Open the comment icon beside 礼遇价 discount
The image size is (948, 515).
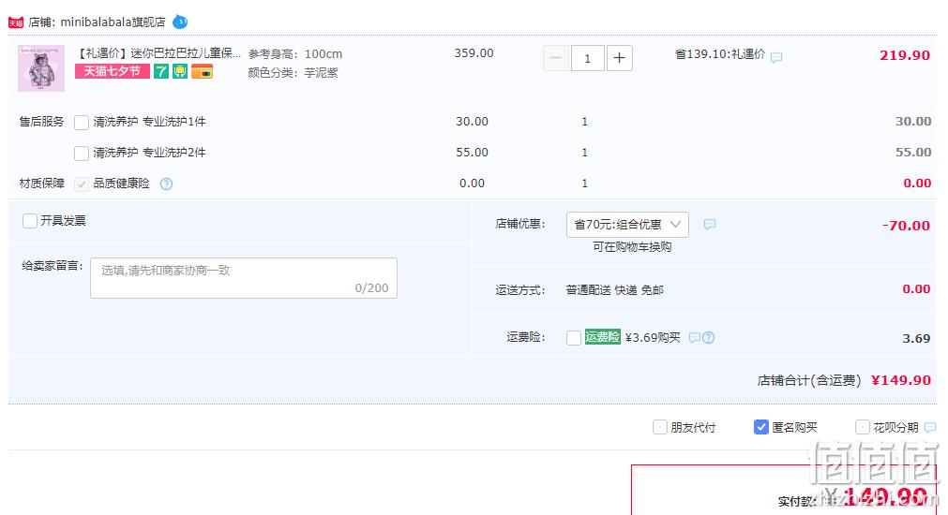[x=776, y=57]
